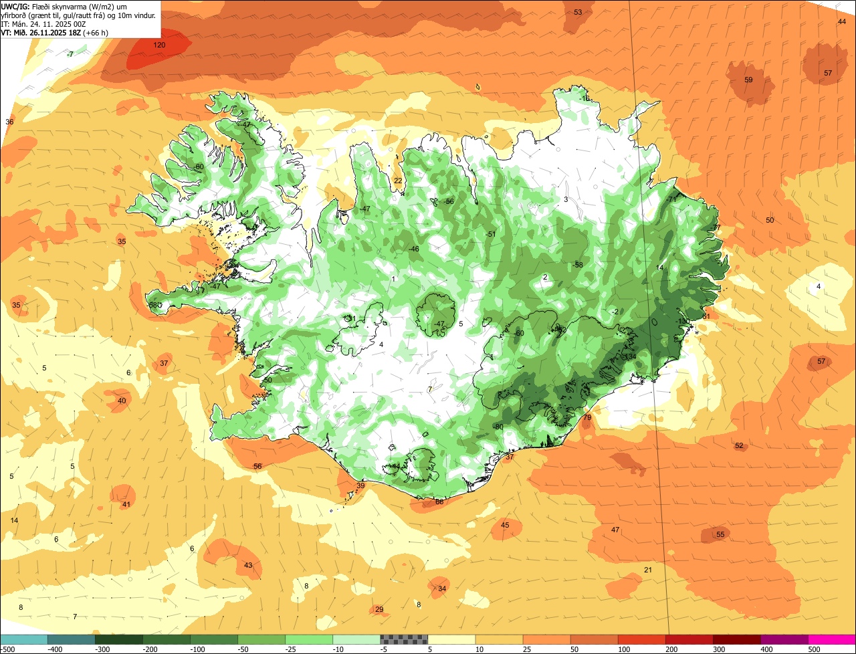
Task: Select legend swatch between -100 and -50
Action: pos(213,639)
